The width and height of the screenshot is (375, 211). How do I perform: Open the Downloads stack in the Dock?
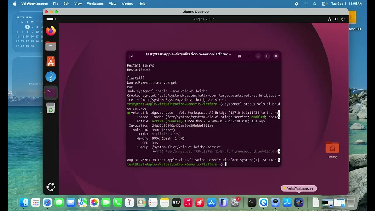(316, 202)
